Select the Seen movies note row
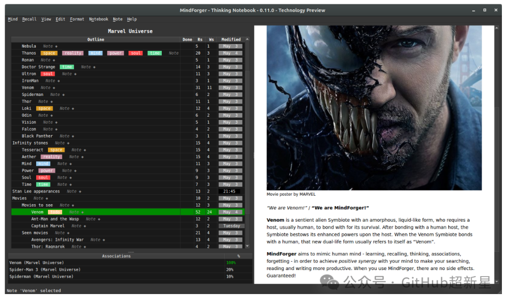Screen dimensions: 508x303 click(128, 233)
